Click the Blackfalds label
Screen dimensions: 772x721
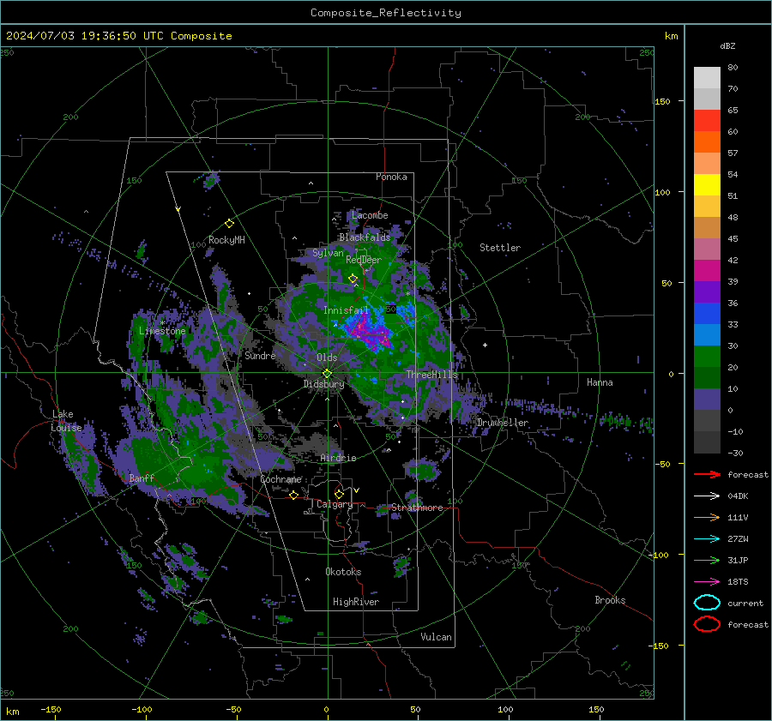click(365, 237)
